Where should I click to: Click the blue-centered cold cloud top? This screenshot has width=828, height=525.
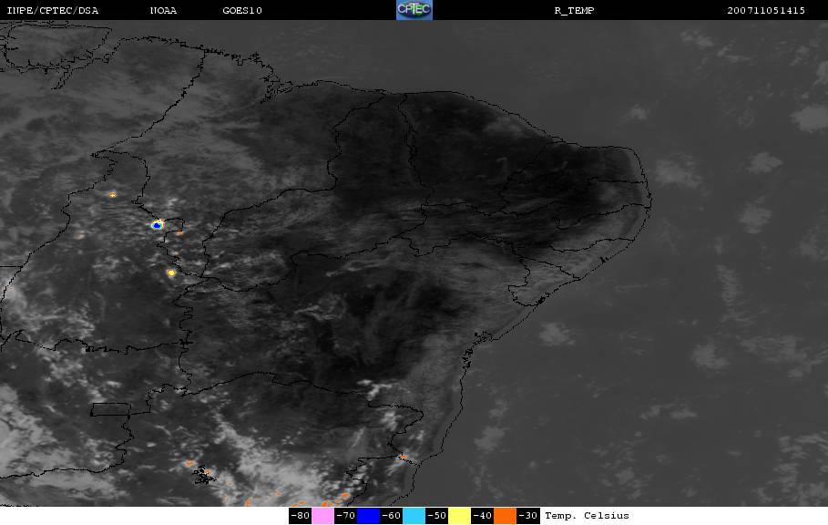(157, 225)
